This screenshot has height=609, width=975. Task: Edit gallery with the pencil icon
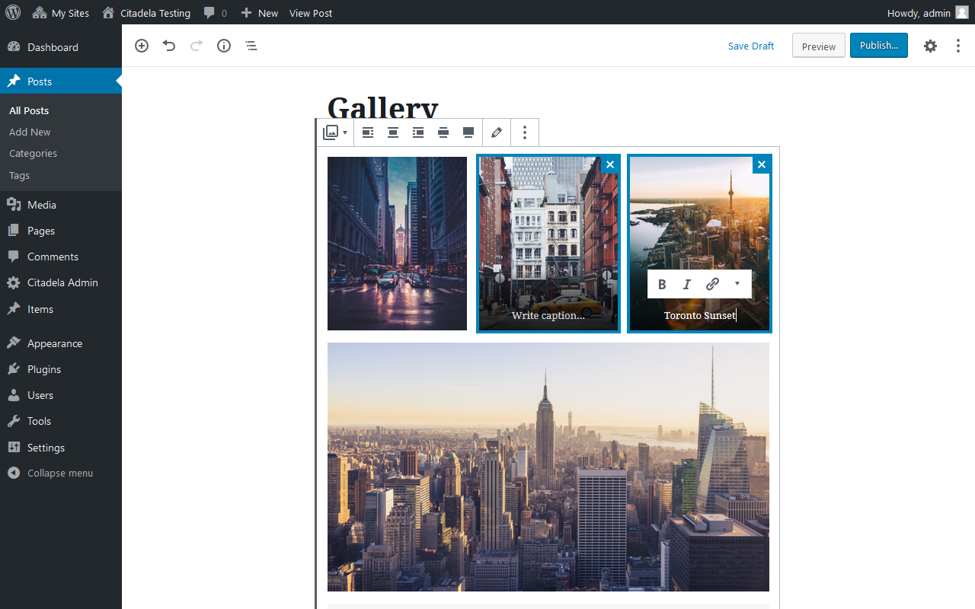[497, 132]
